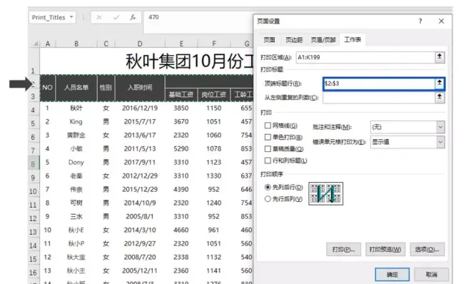Switch to the Margins (页边距) tab
Image resolution: width=471 pixels, height=284 pixels.
pos(294,40)
